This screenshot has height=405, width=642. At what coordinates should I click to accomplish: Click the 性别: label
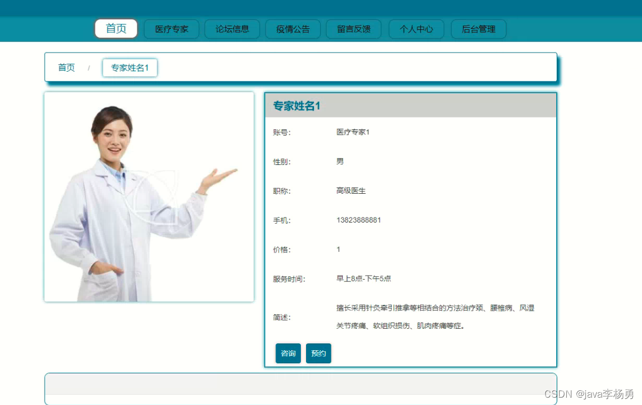pos(282,162)
